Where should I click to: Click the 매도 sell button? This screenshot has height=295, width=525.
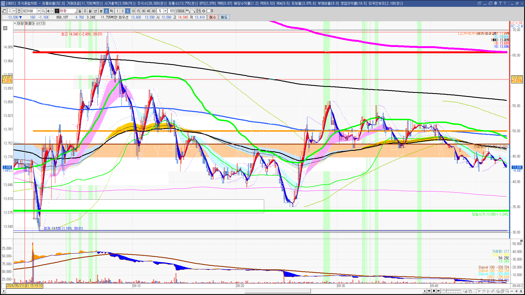(x=224, y=17)
